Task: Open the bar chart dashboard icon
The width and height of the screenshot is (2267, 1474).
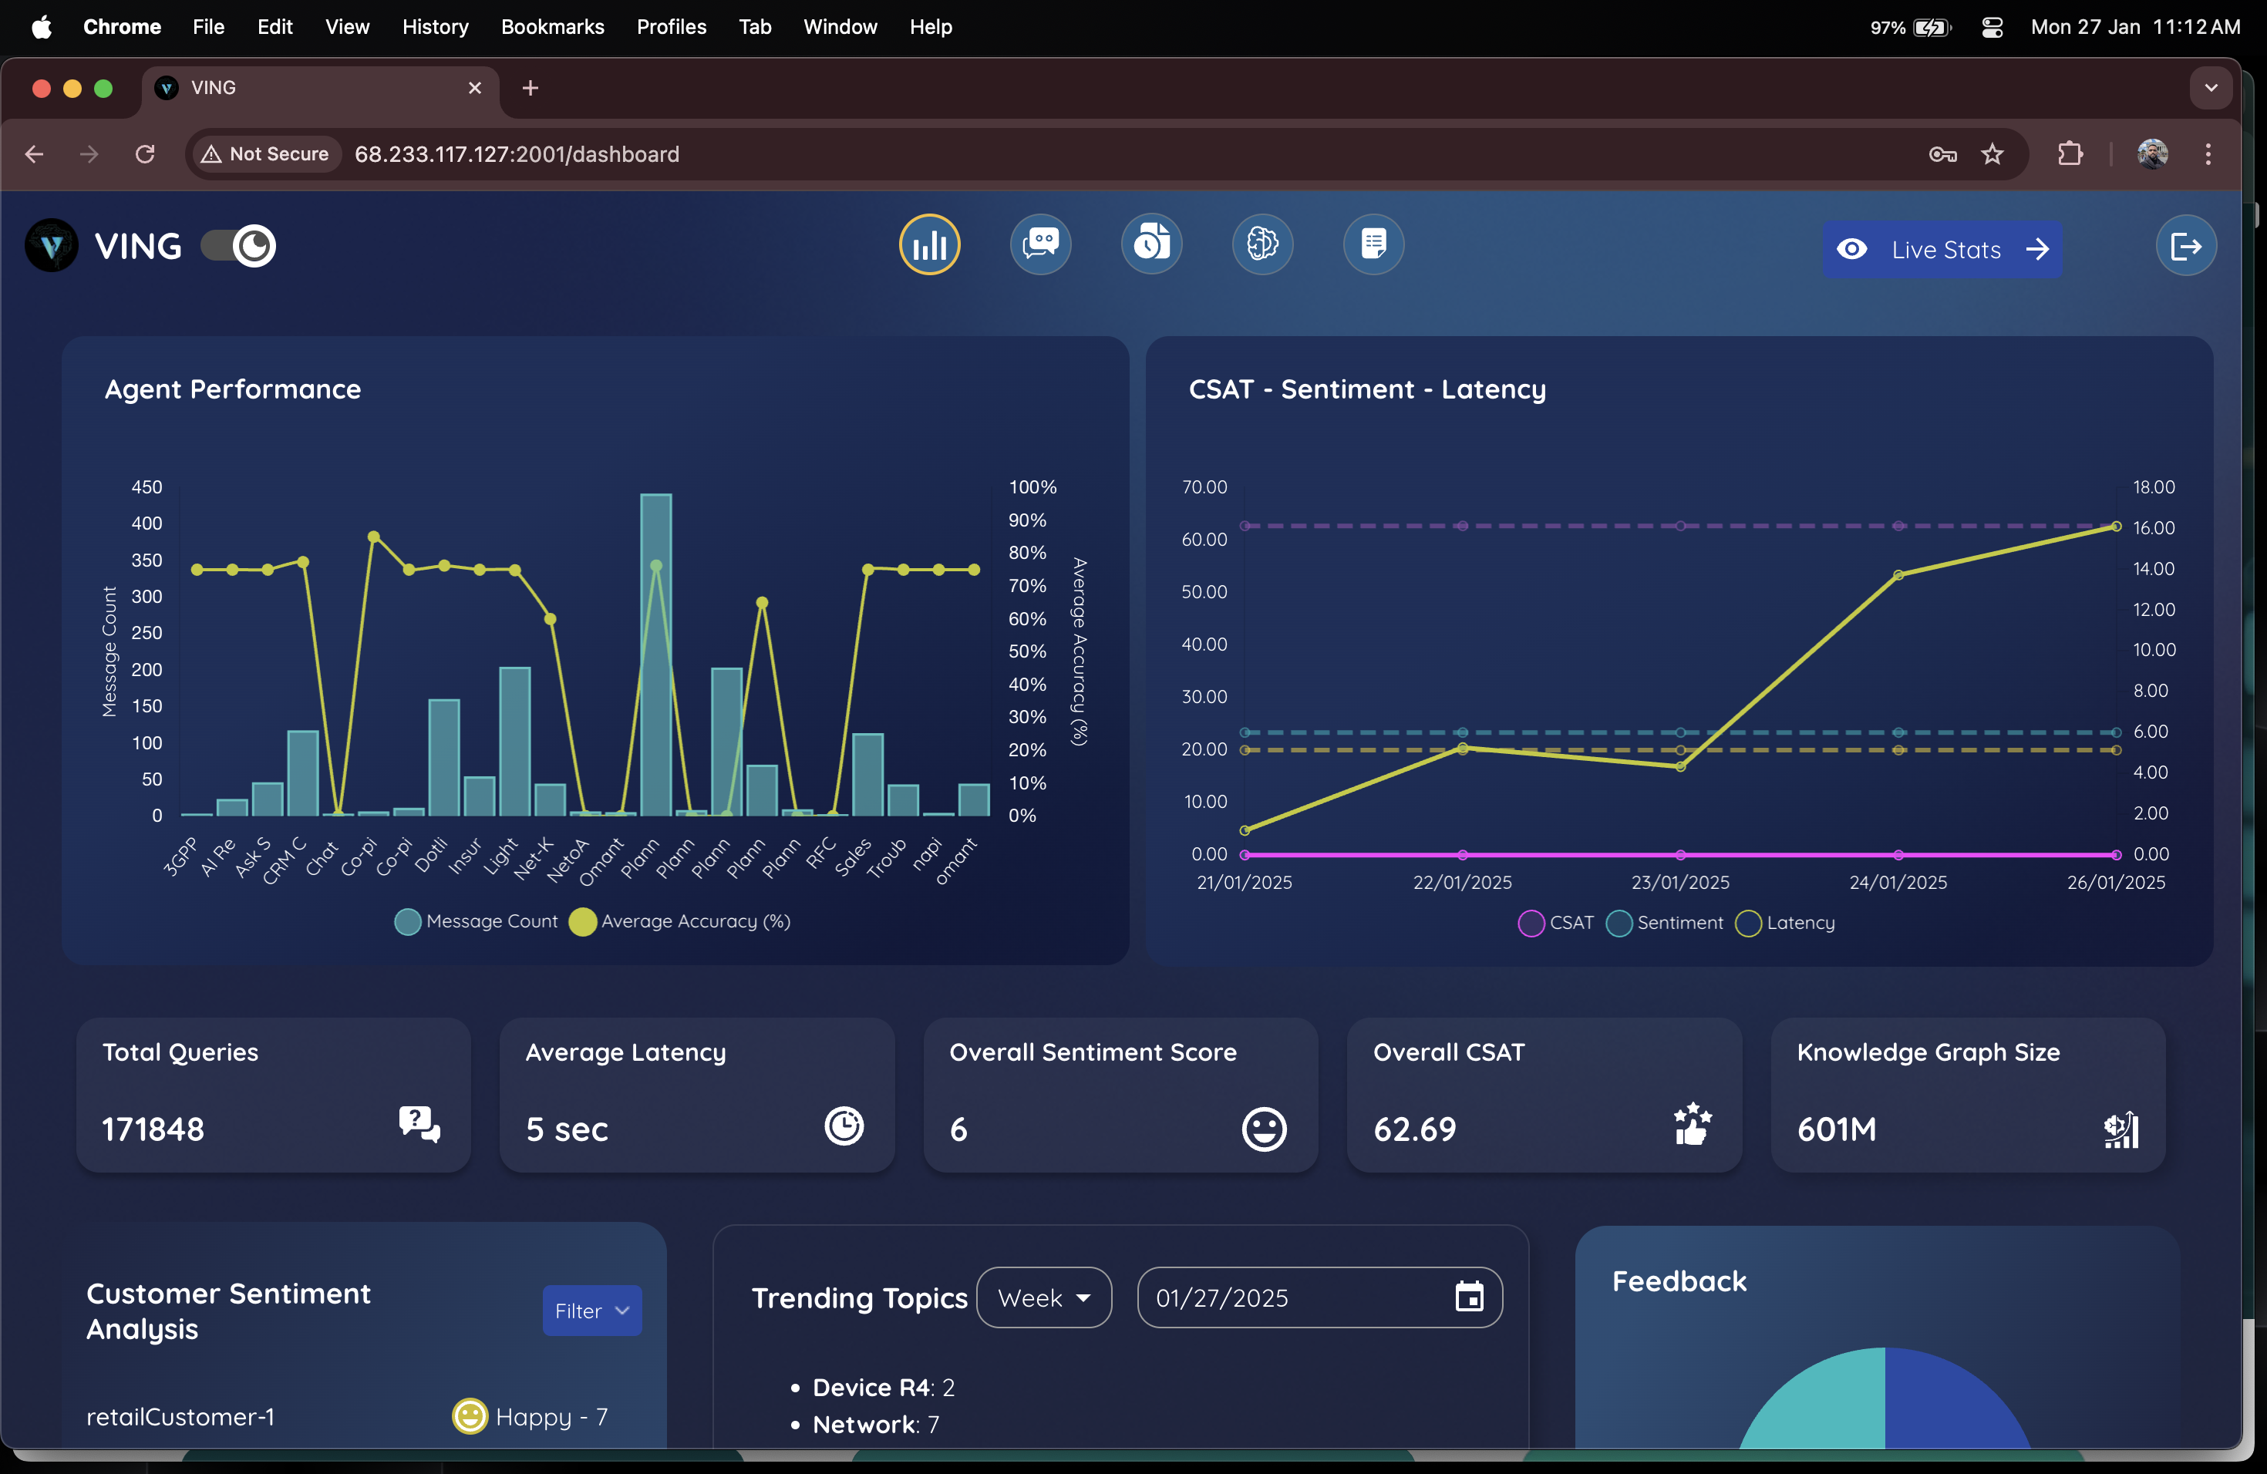Action: click(928, 246)
